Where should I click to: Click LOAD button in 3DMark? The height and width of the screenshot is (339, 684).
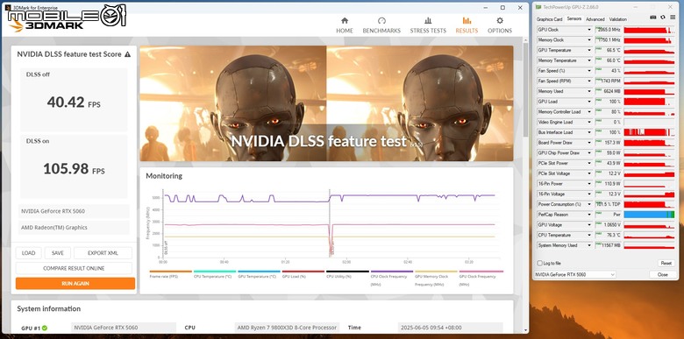[28, 253]
